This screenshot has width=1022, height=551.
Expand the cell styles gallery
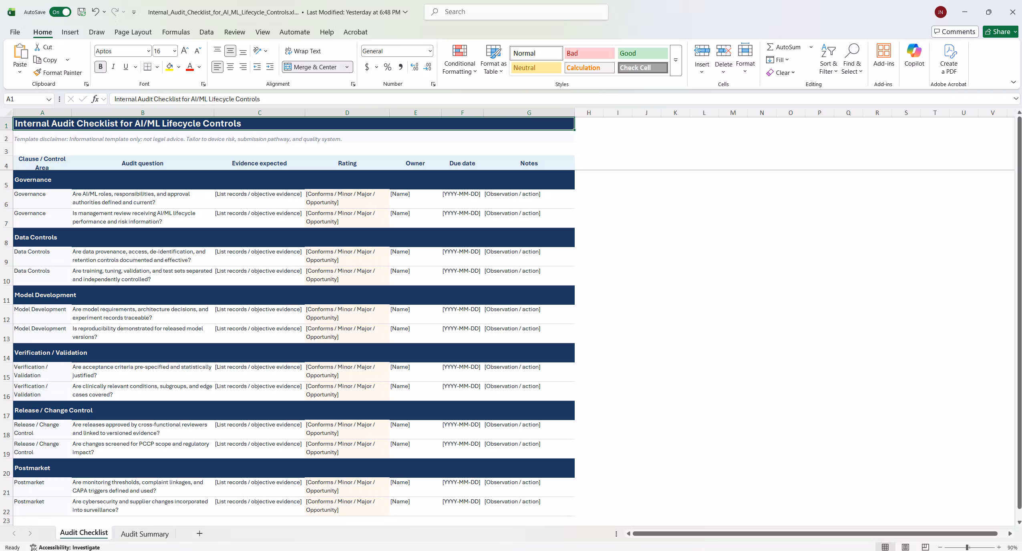pyautogui.click(x=676, y=60)
